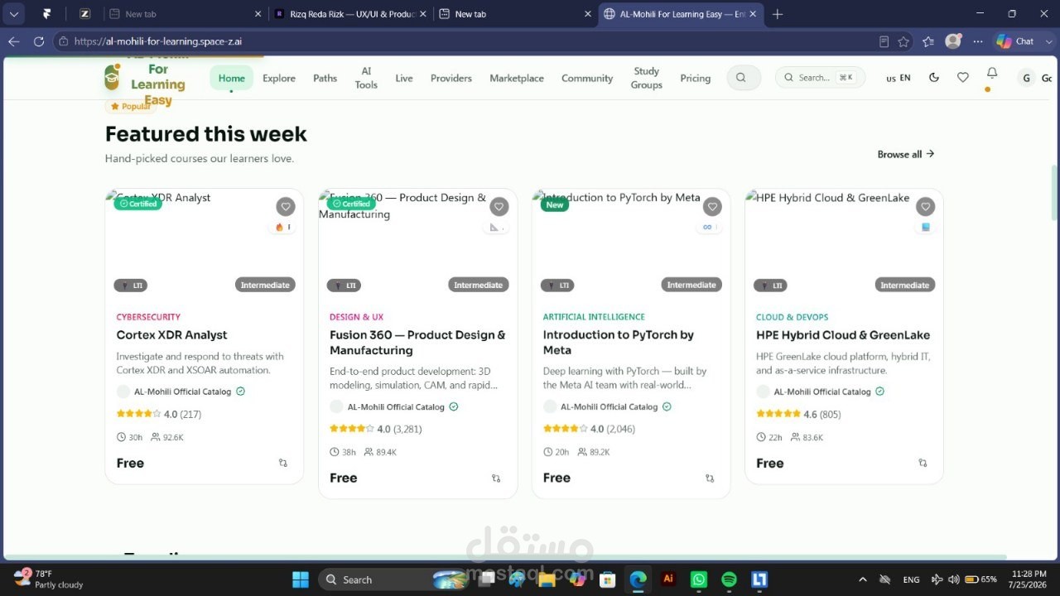Open the Paths nav item
This screenshot has height=596, width=1060.
[x=325, y=78]
